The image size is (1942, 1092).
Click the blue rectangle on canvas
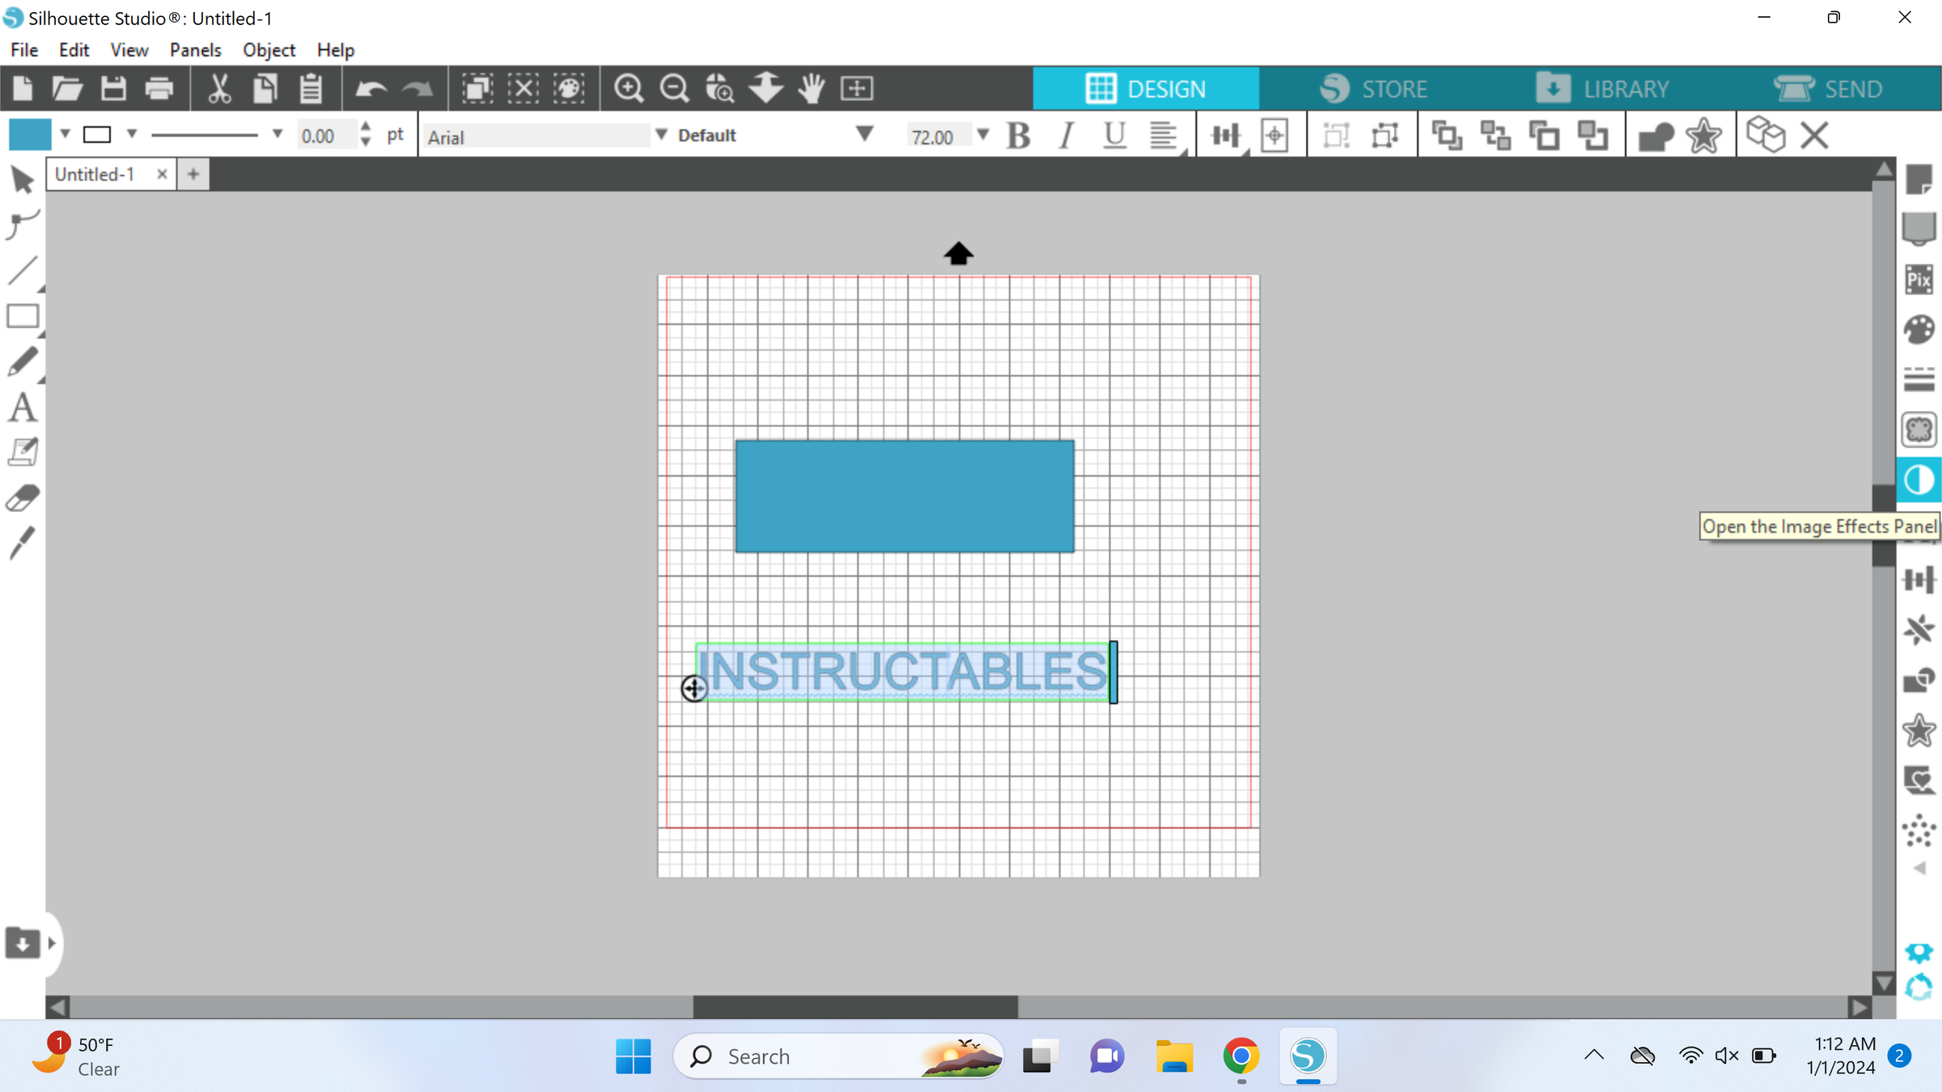point(905,497)
